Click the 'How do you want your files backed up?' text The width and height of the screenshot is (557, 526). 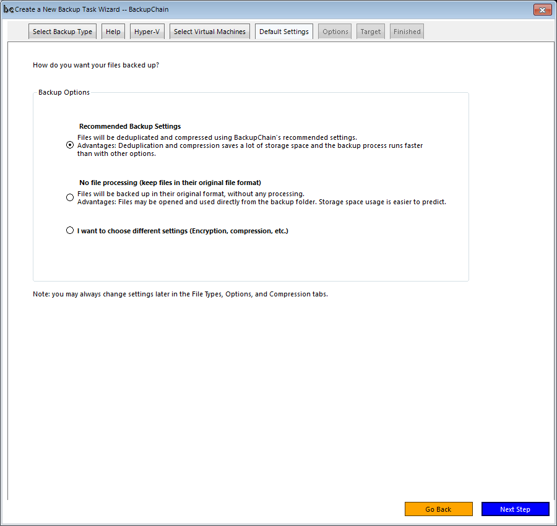96,65
